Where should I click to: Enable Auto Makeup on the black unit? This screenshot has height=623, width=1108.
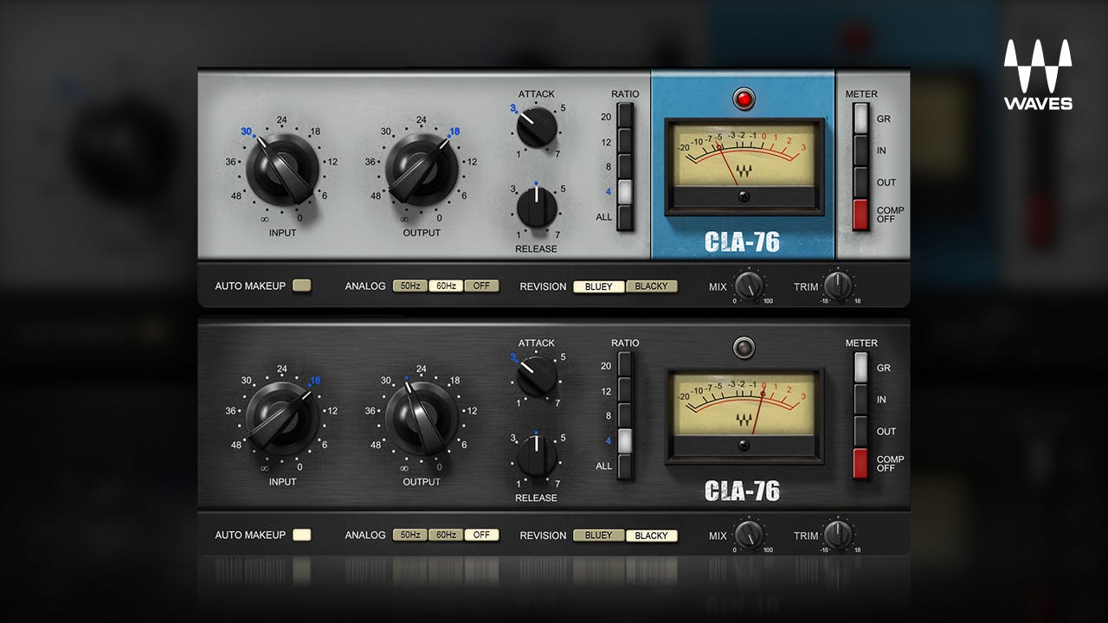coord(301,535)
